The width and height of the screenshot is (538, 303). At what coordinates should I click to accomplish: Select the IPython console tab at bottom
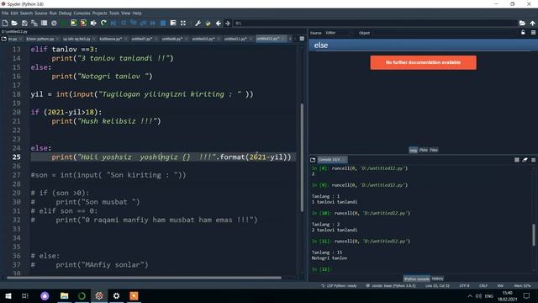point(417,279)
